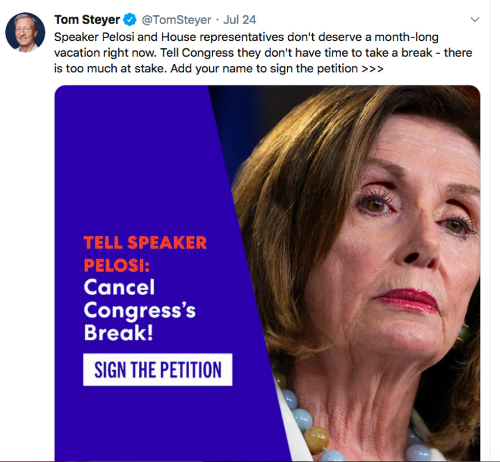Click the >>> arrows ending the tweet

click(x=373, y=68)
